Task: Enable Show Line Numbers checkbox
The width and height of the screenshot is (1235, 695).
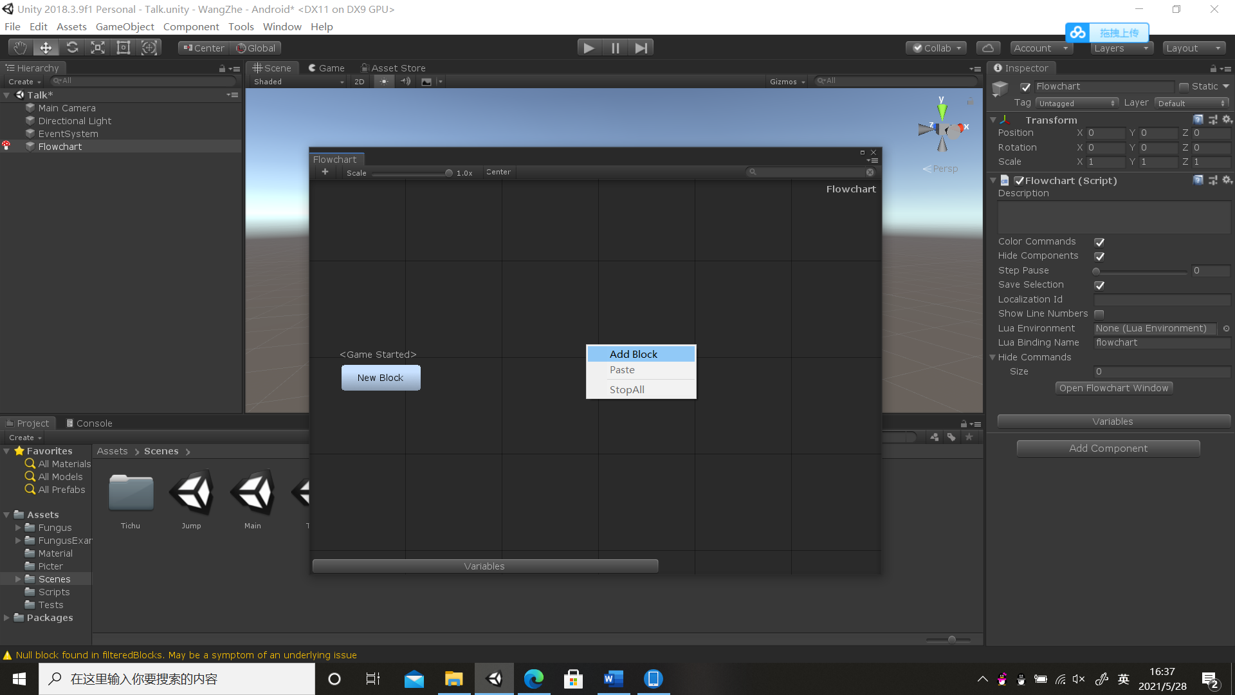Action: point(1099,314)
